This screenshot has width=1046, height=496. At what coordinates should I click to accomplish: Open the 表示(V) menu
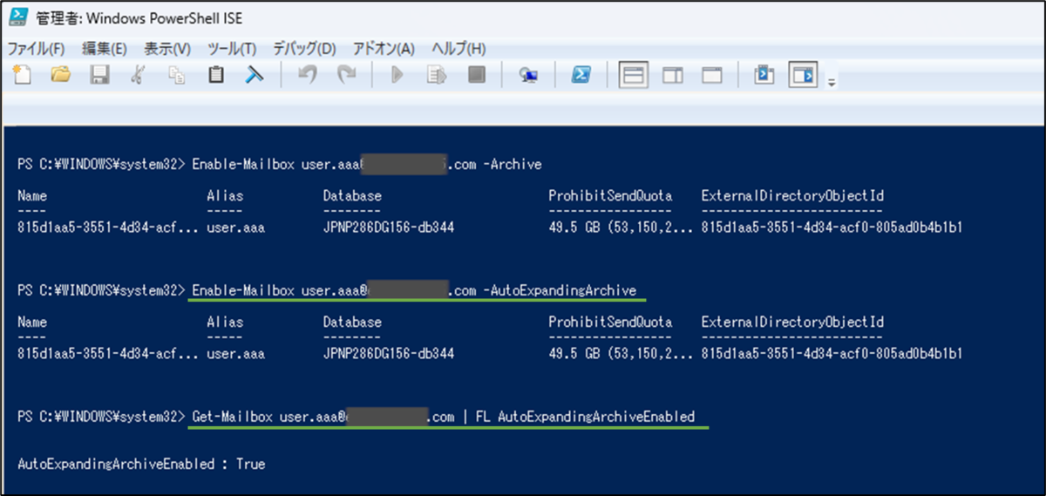(x=167, y=48)
